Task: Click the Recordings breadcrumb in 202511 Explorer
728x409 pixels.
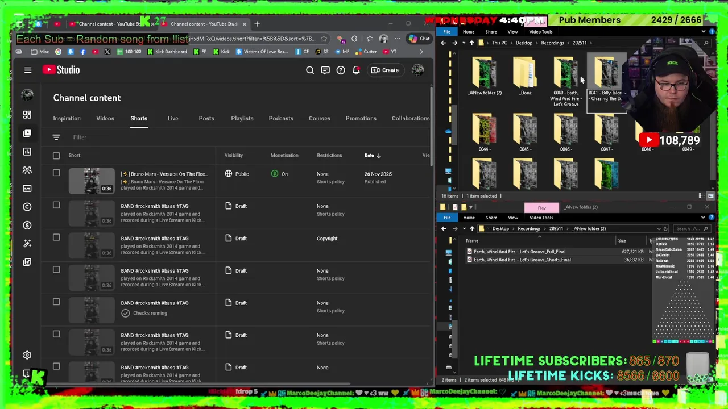Action: click(x=552, y=43)
